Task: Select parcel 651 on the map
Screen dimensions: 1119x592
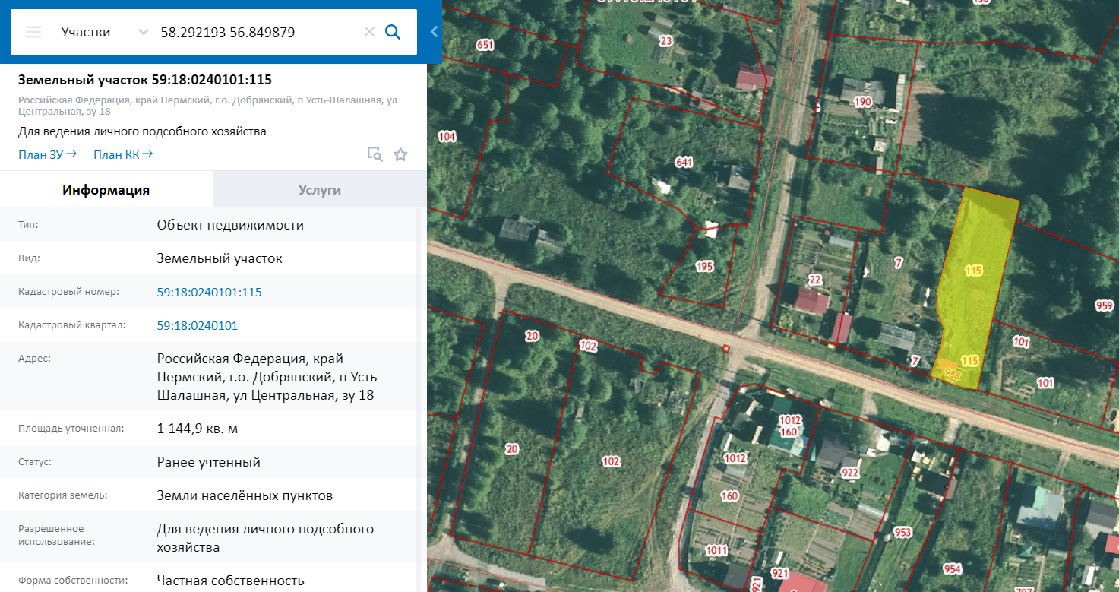Action: tap(485, 45)
